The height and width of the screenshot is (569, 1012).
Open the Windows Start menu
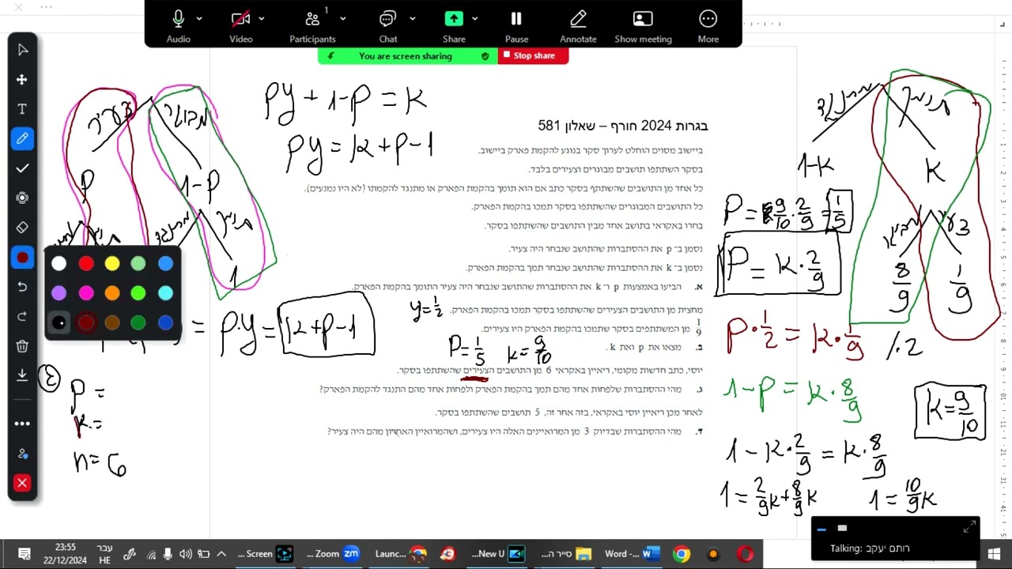994,554
